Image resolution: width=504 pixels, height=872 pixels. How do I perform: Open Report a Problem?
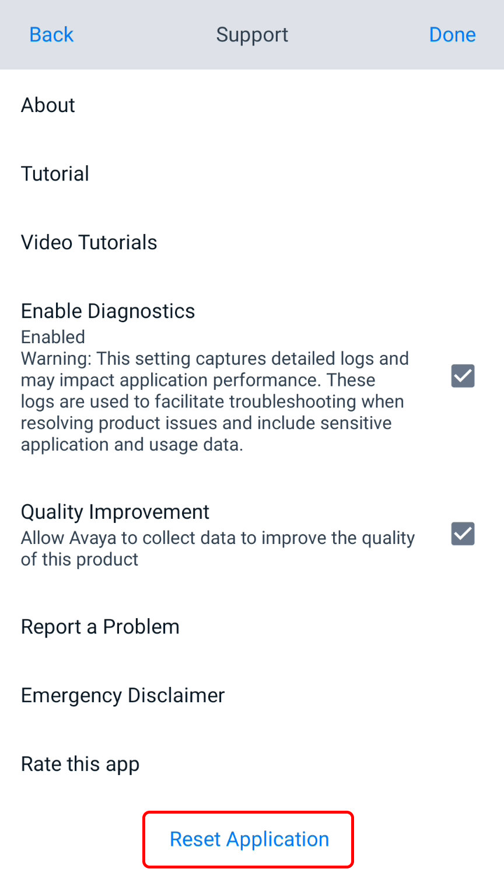[x=100, y=626]
